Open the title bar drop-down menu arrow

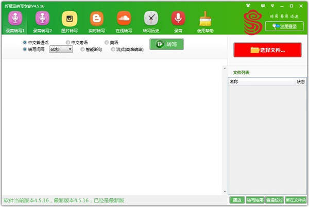272,6
